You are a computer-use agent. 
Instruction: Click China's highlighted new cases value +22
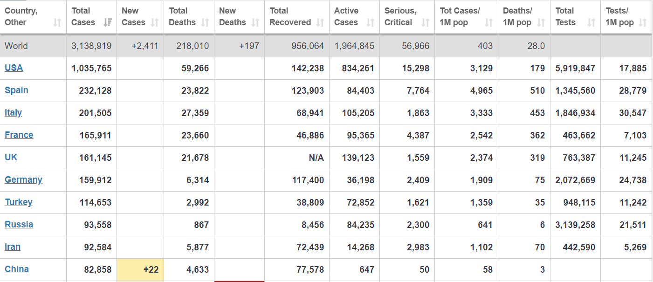click(151, 269)
